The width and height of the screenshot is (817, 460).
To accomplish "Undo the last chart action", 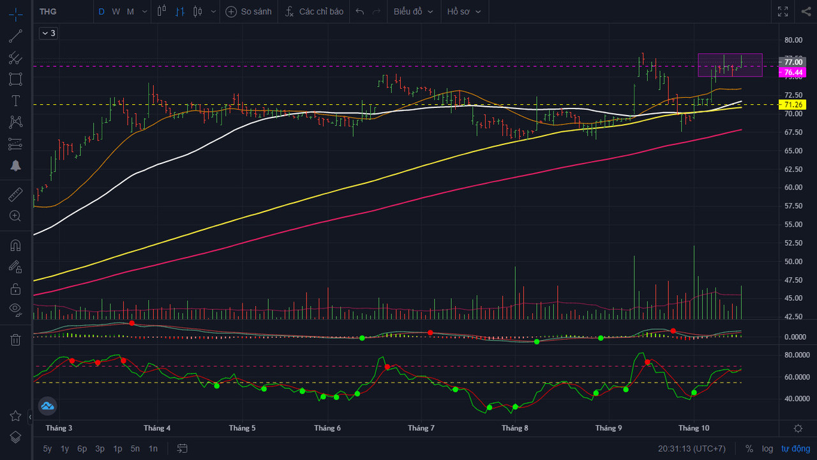I will tap(360, 11).
